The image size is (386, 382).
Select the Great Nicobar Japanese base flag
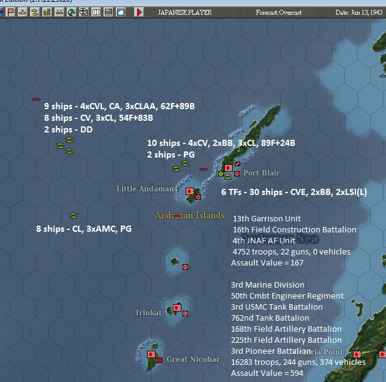tap(151, 354)
